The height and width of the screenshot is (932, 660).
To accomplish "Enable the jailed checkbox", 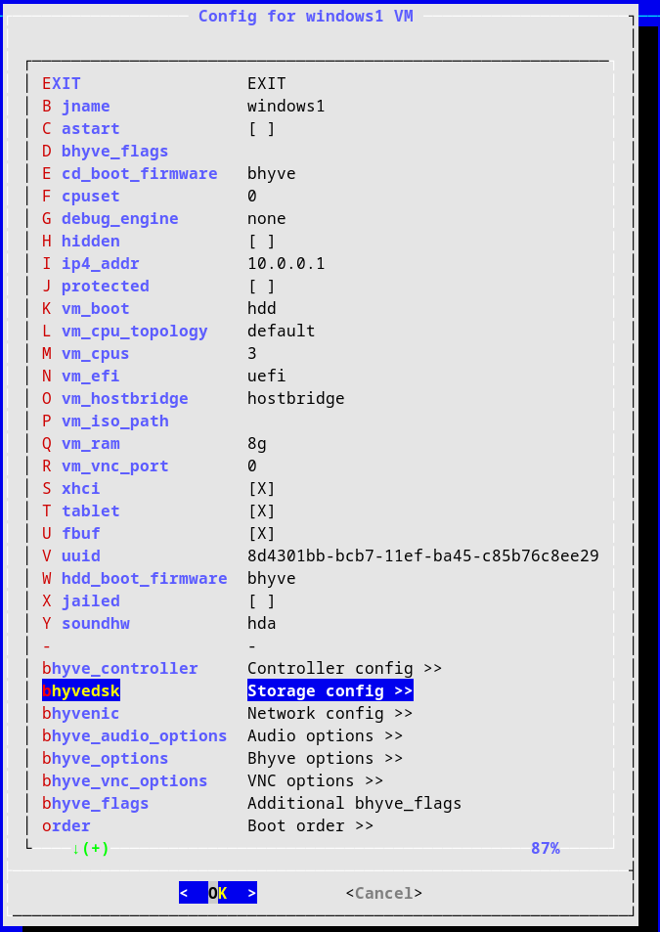I will pyautogui.click(x=261, y=601).
